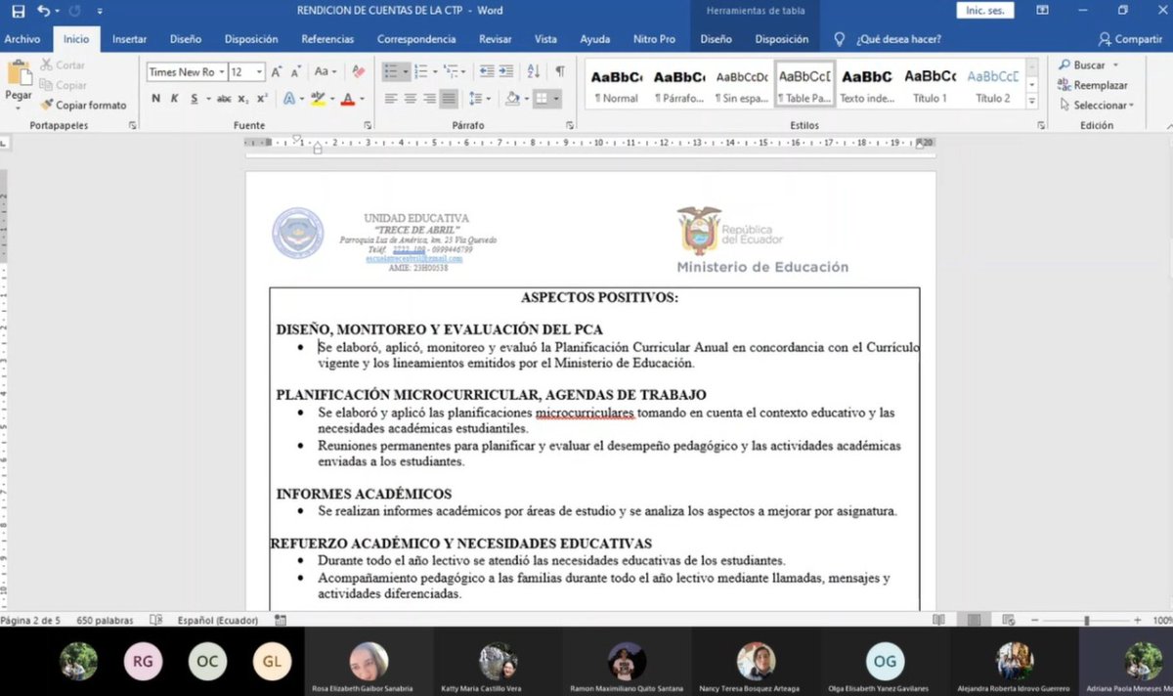
Task: Apply the Título 1 style
Action: click(931, 85)
